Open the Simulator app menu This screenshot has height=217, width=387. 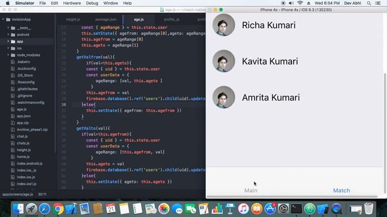pos(25,3)
